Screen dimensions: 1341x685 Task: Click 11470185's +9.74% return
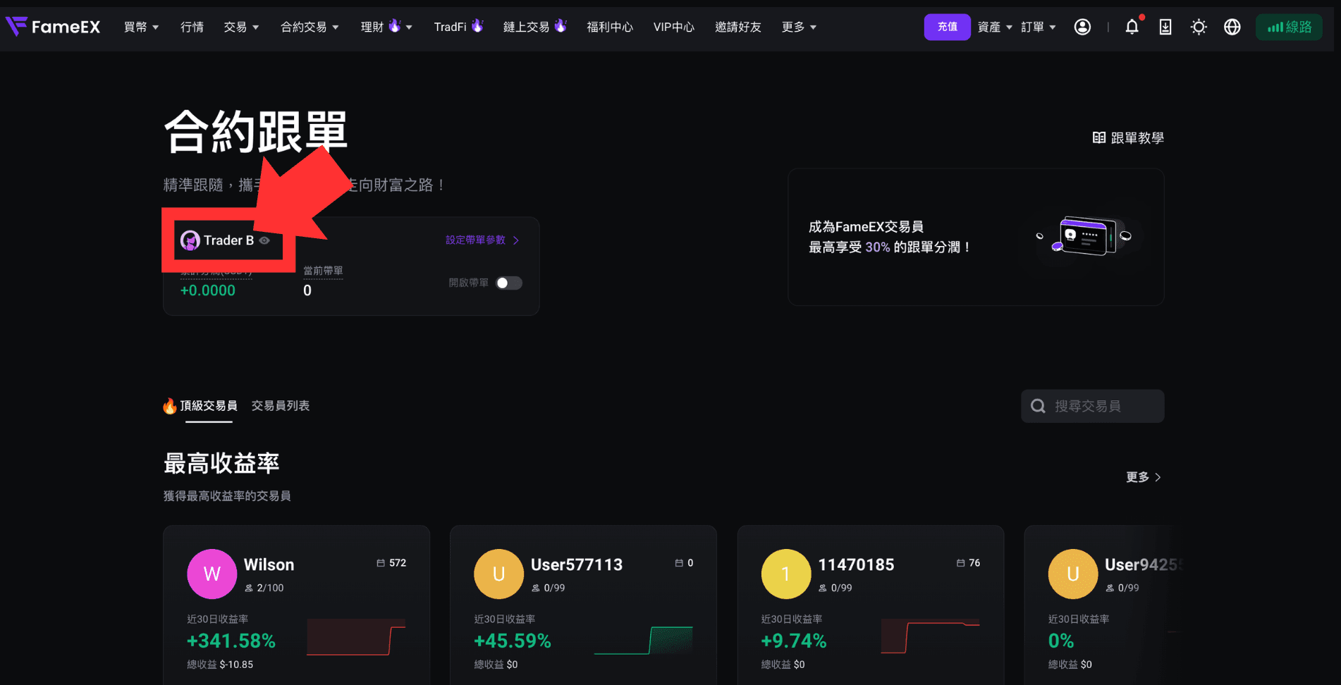click(794, 641)
